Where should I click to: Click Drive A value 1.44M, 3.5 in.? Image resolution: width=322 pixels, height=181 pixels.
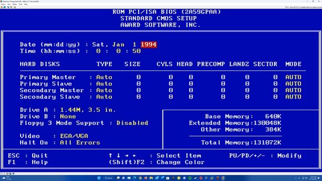point(88,110)
